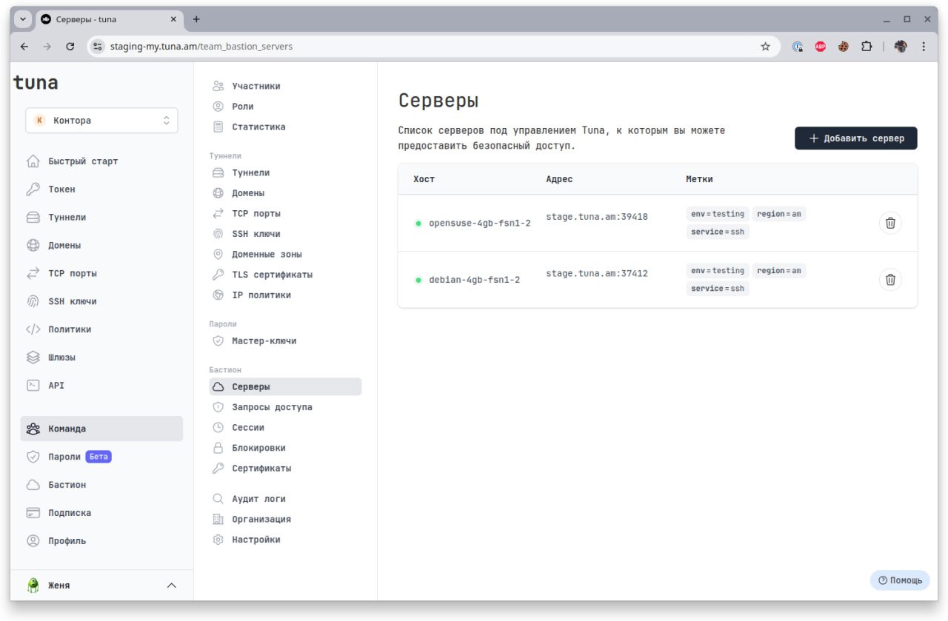Image resolution: width=948 pixels, height=621 pixels.
Task: Open a new browser tab
Action: [x=196, y=19]
